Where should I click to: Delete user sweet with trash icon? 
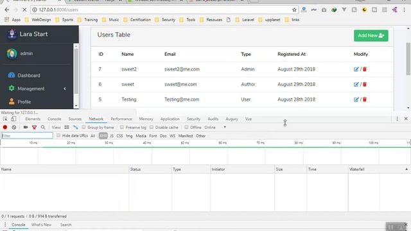(x=365, y=84)
